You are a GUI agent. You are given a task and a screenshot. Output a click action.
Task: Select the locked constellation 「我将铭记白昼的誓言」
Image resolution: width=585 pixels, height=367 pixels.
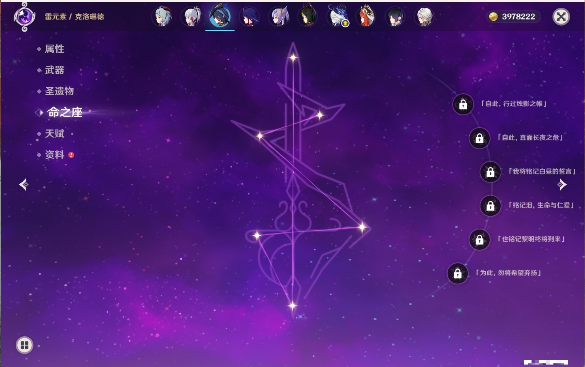click(490, 172)
